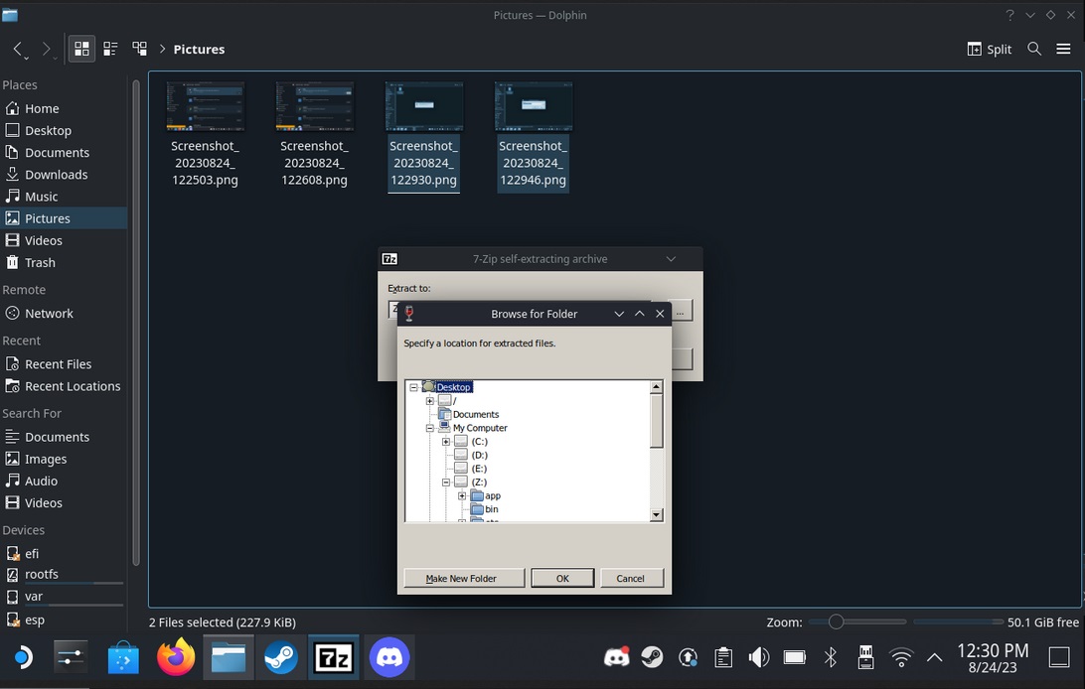Switch to Details tree view mode

[x=140, y=49]
